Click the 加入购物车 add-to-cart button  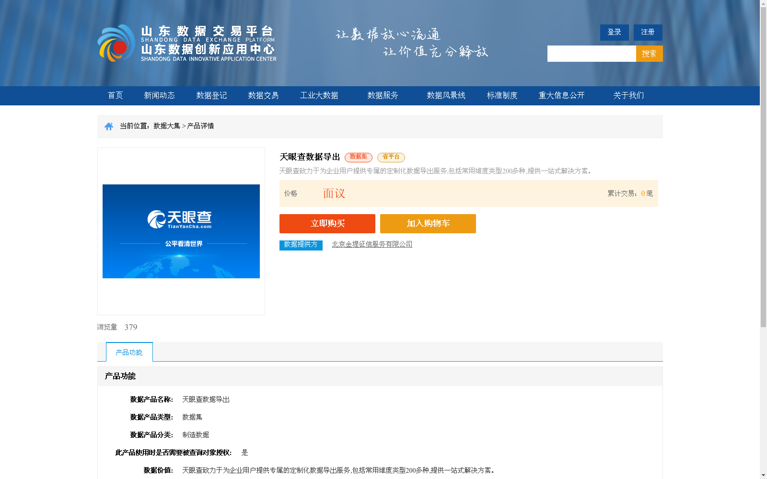428,223
